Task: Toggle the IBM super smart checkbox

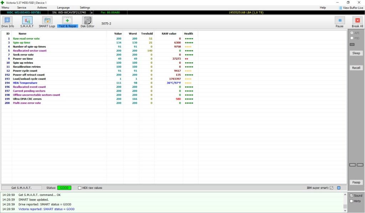Action: (x=331, y=188)
